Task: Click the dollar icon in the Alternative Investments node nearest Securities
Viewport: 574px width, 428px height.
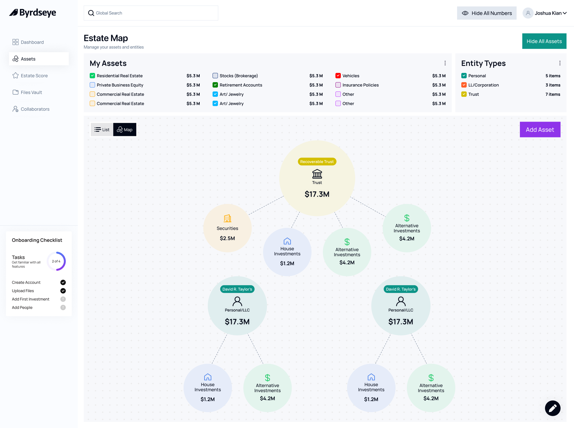Action: click(347, 242)
